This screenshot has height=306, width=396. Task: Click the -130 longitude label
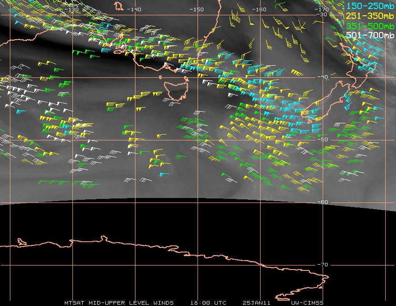(72, 9)
